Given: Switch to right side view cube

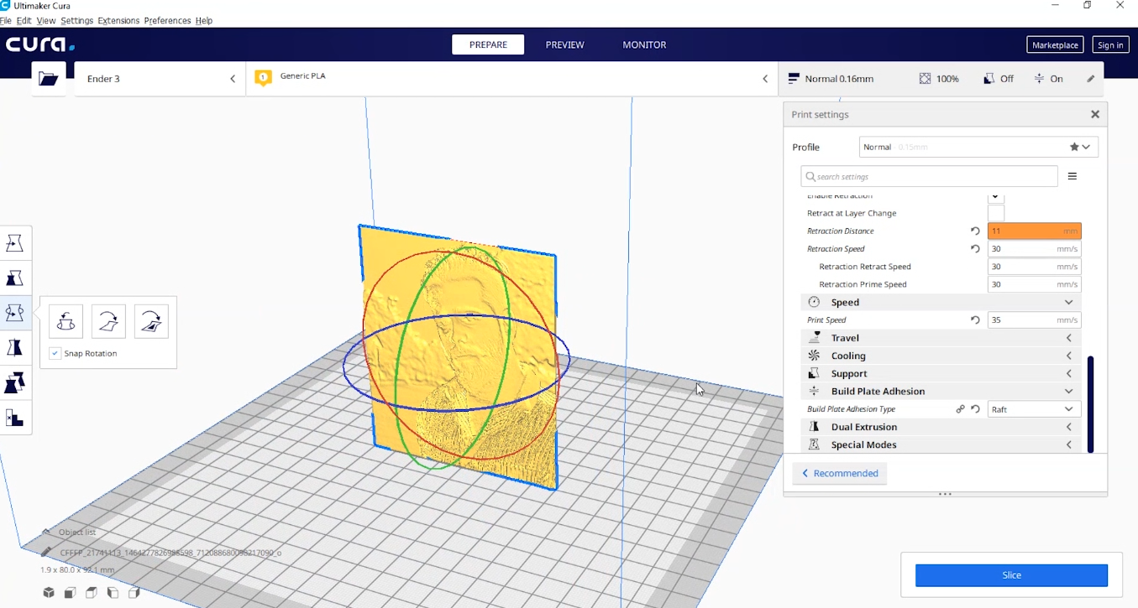Looking at the screenshot, I should [x=134, y=593].
